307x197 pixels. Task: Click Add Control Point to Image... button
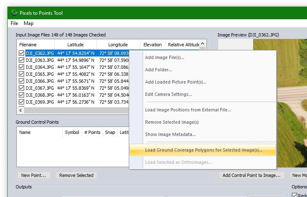[x=251, y=175]
